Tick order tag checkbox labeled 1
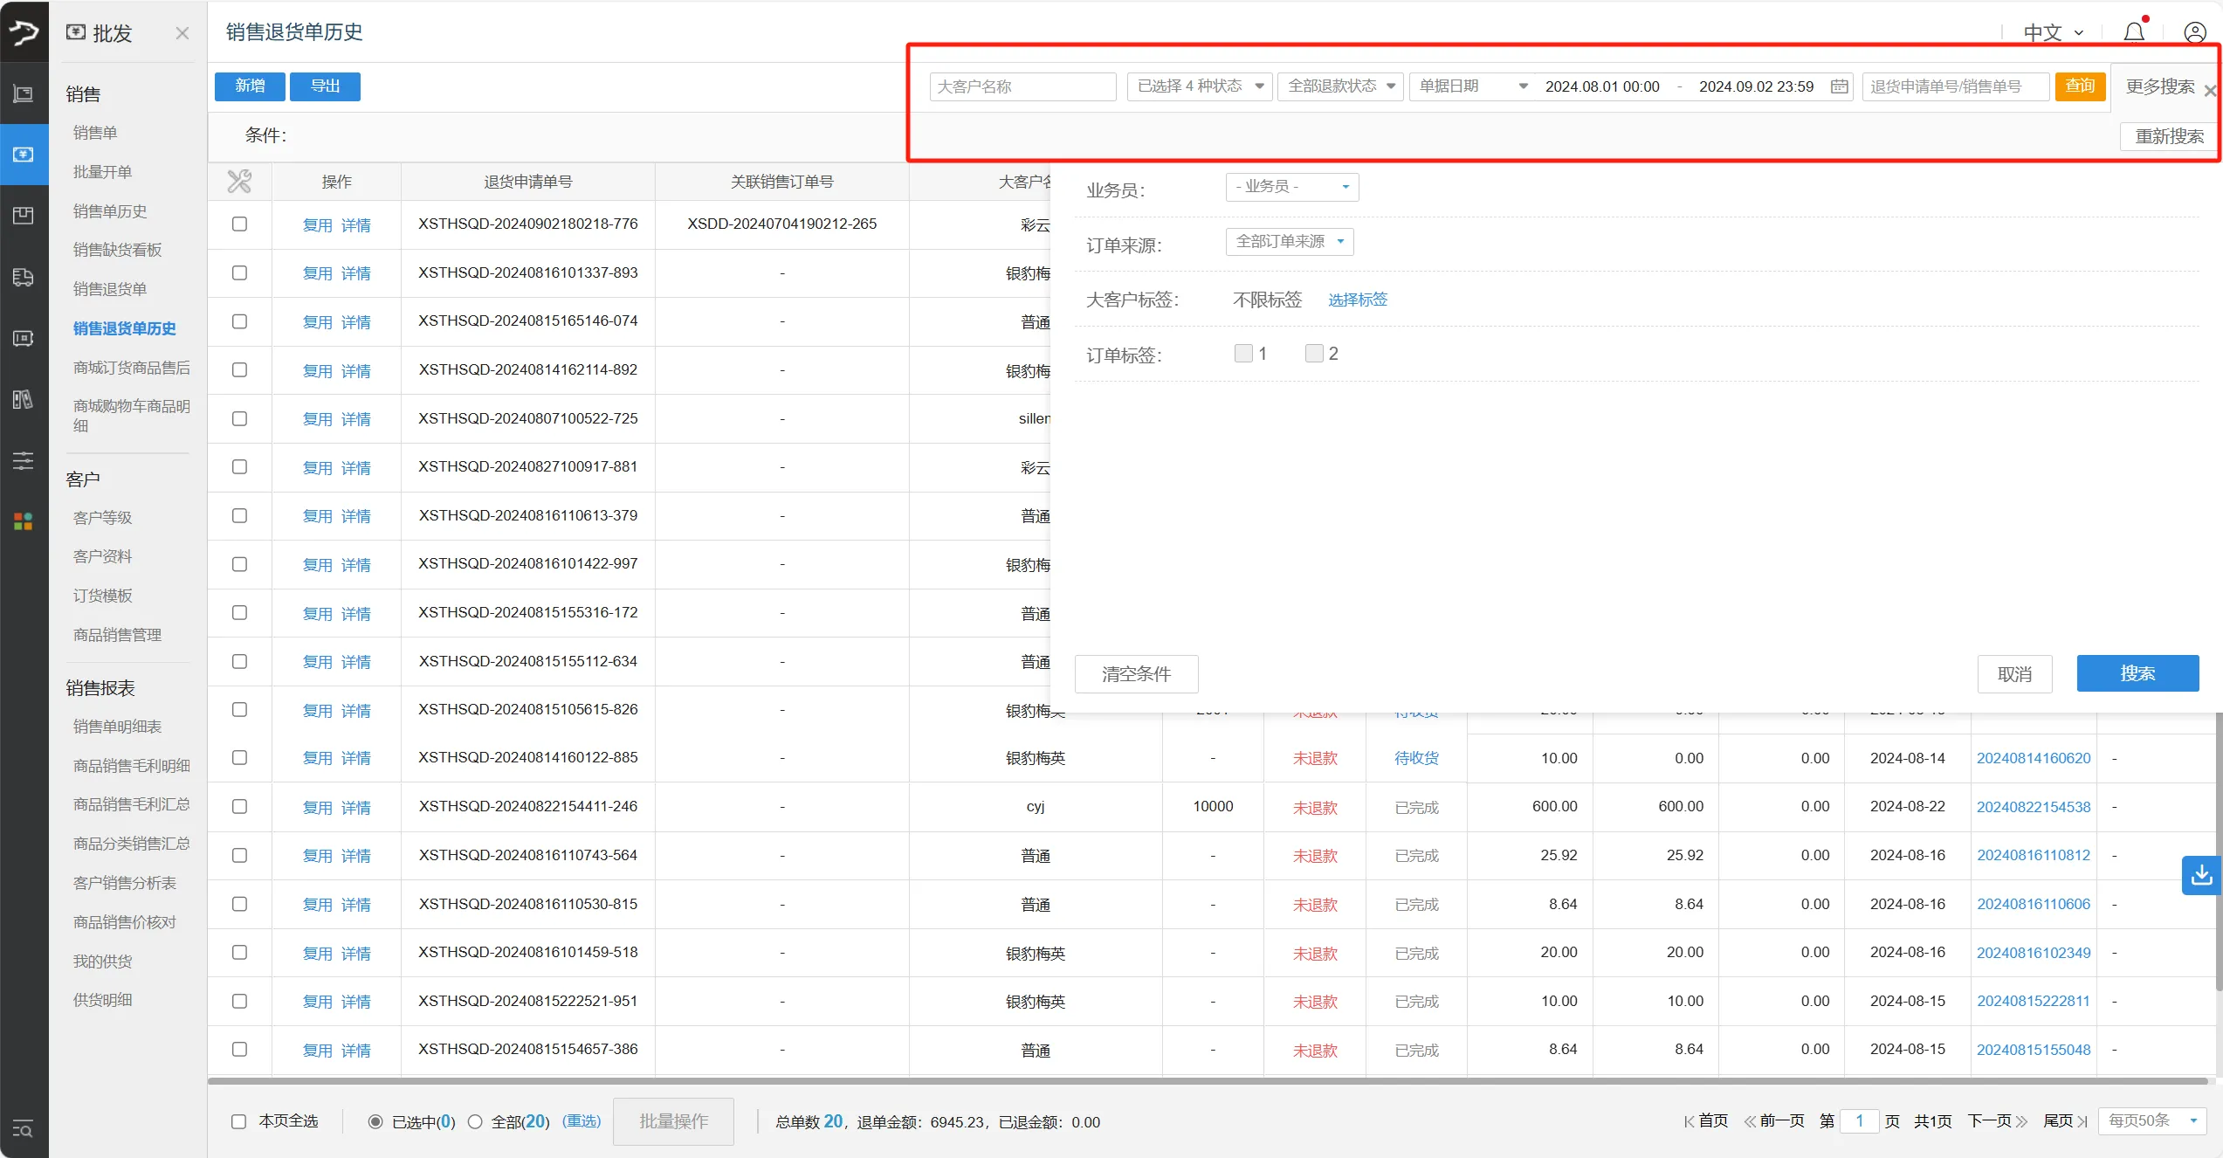Viewport: 2223px width, 1158px height. click(1243, 354)
